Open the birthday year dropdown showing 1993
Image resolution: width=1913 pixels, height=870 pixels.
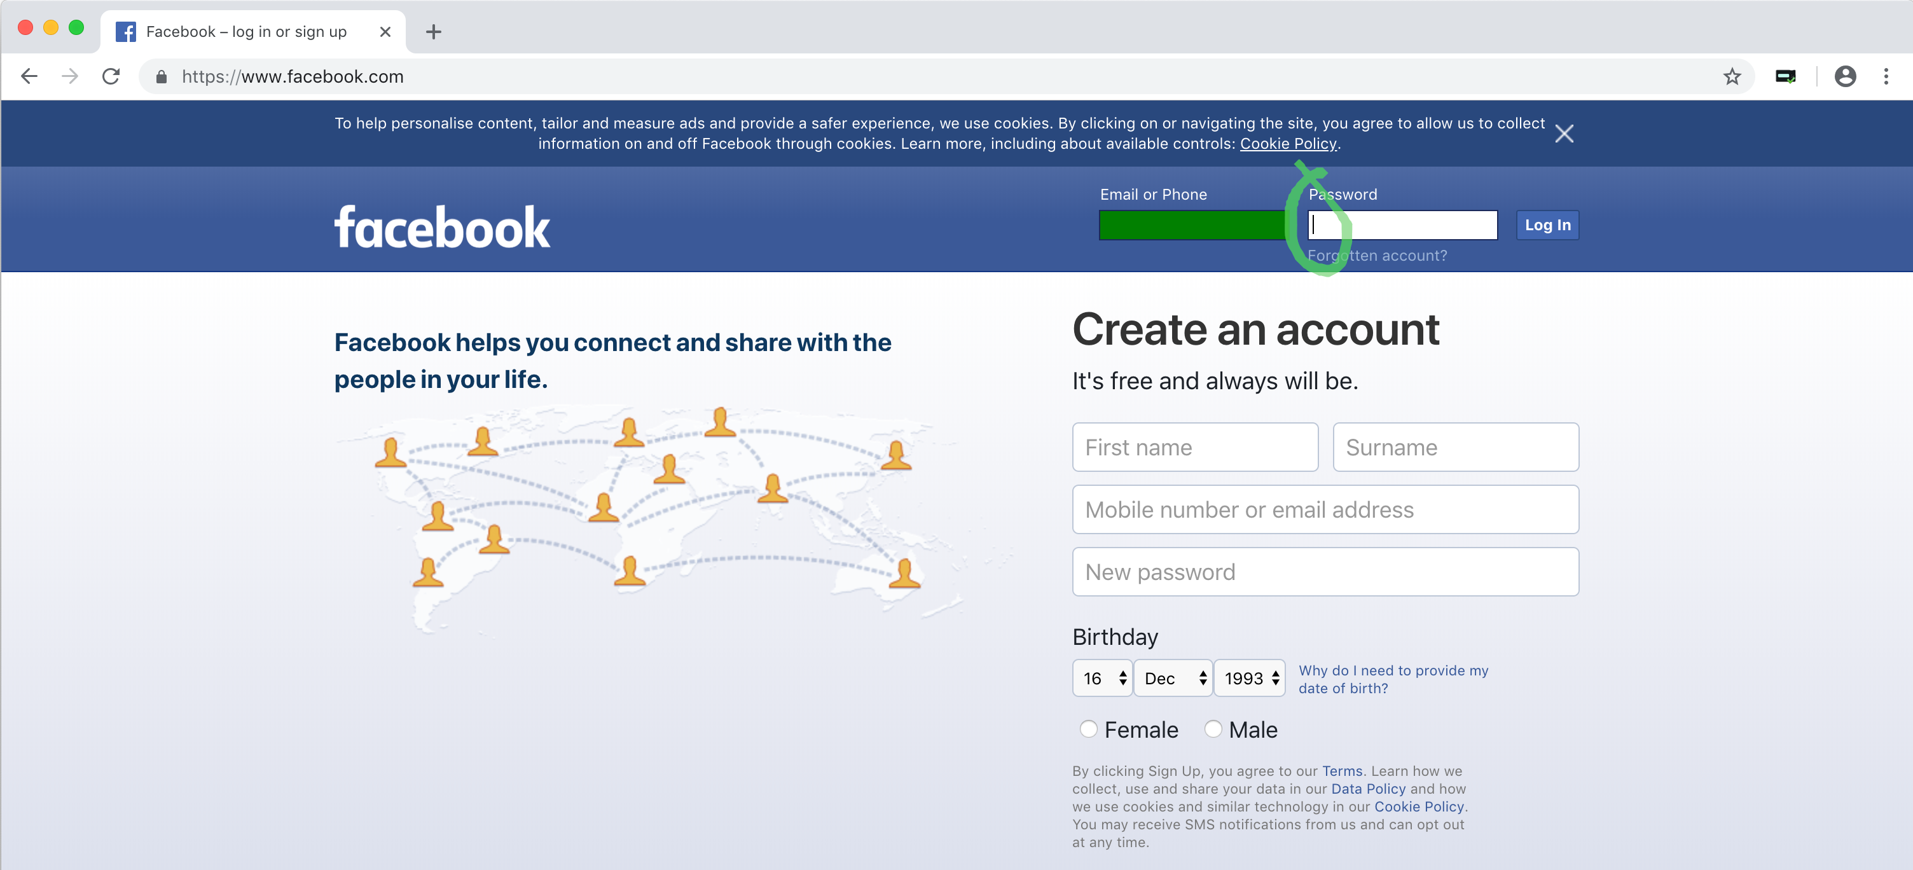(x=1250, y=678)
